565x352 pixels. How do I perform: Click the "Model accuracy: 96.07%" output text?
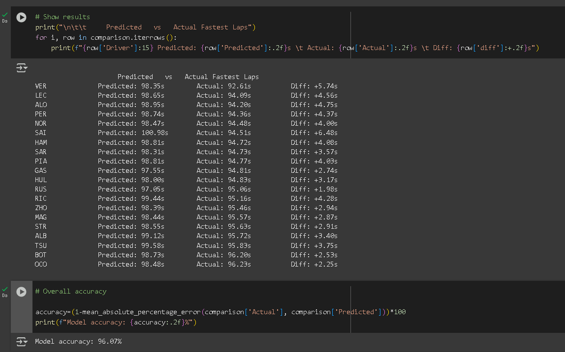(78, 341)
